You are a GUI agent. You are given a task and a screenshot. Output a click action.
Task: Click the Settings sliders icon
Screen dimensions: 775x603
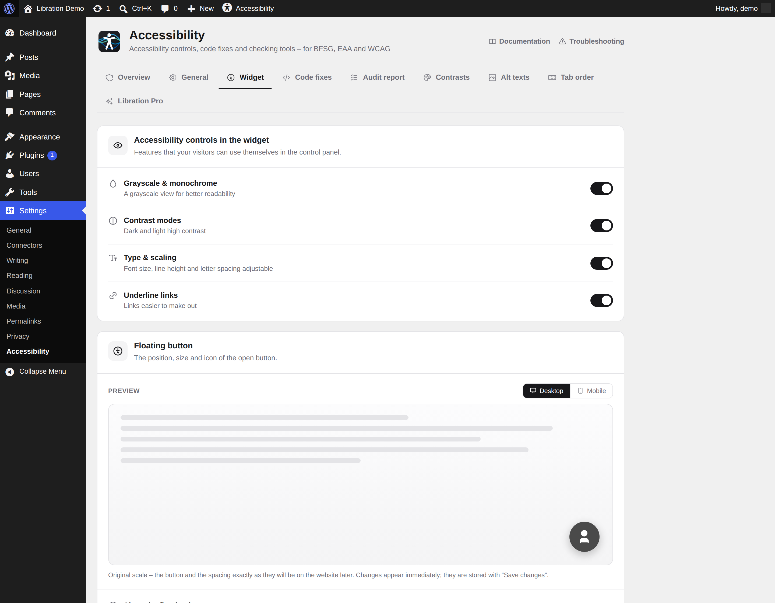pos(10,211)
